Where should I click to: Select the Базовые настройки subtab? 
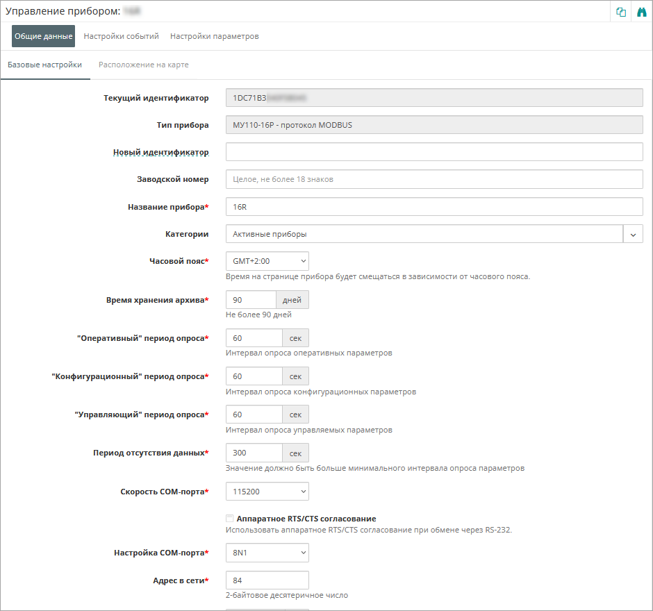44,65
